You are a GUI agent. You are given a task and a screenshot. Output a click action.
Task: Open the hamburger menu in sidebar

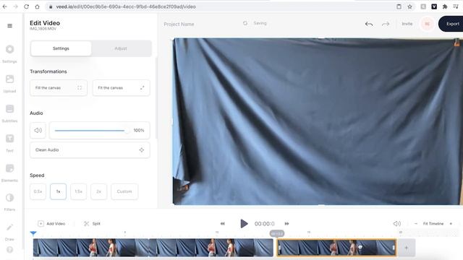[9, 26]
